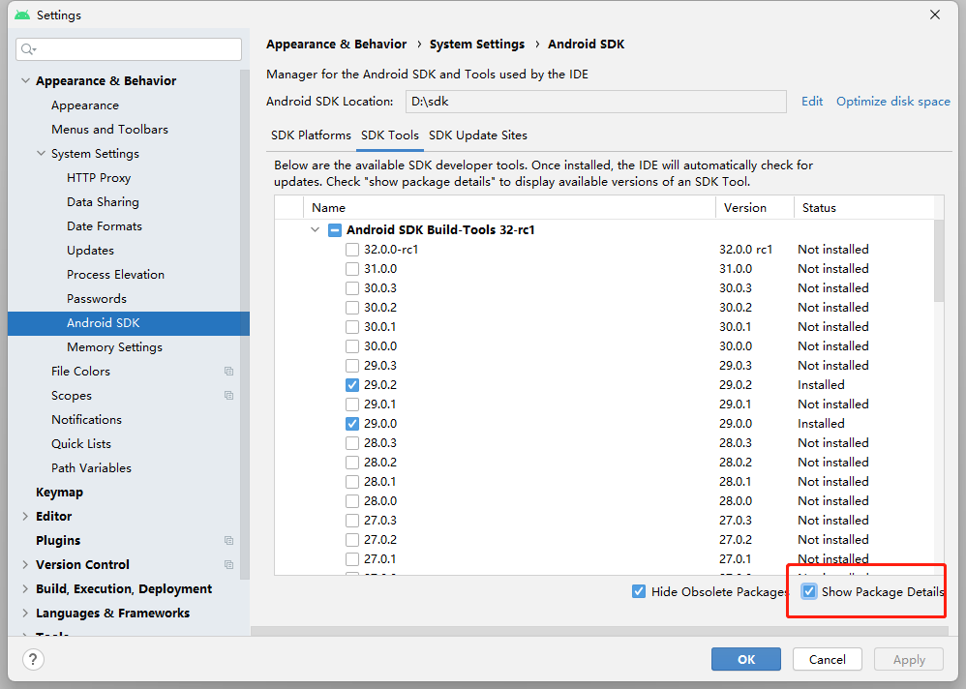This screenshot has height=689, width=966.
Task: Click the Cancel button
Action: [828, 659]
